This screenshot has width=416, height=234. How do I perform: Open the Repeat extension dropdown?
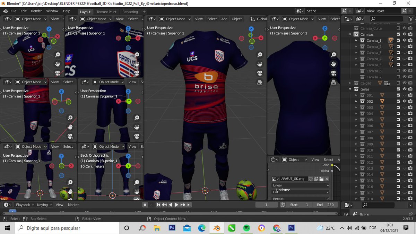click(301, 199)
